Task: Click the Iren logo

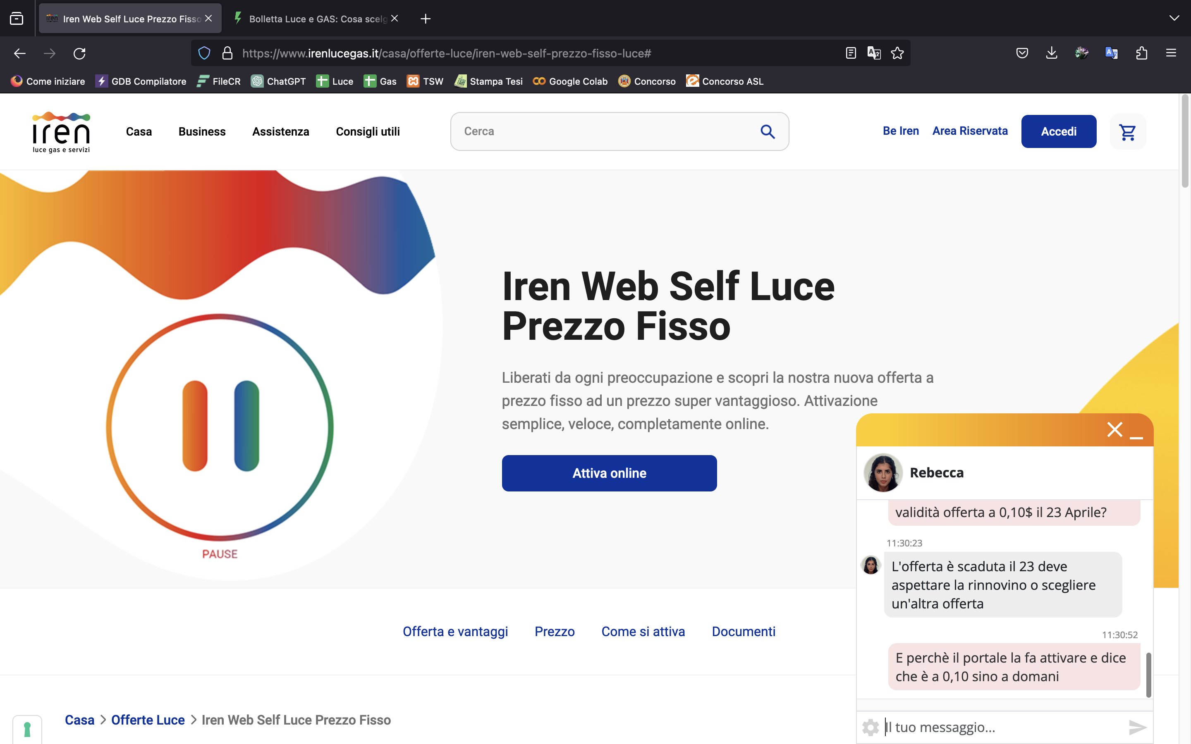Action: pos(61,132)
